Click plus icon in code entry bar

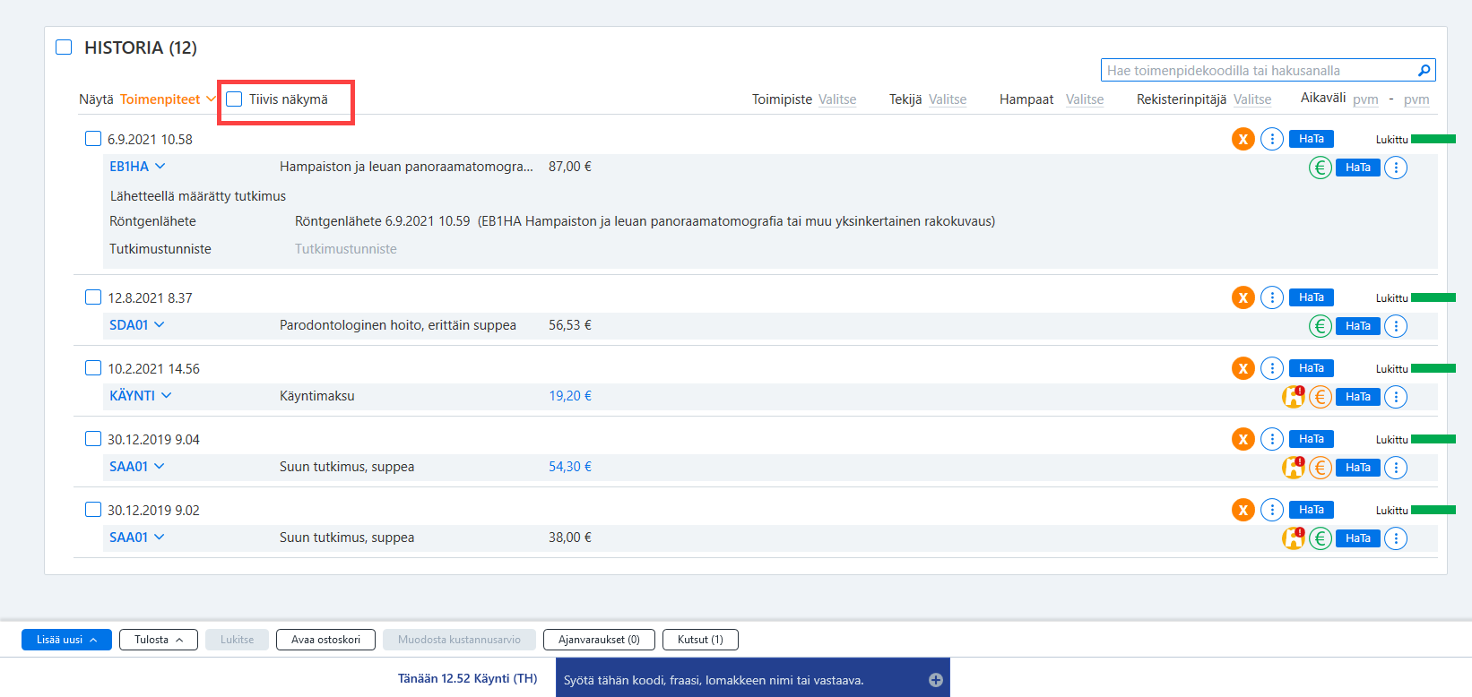click(x=935, y=680)
